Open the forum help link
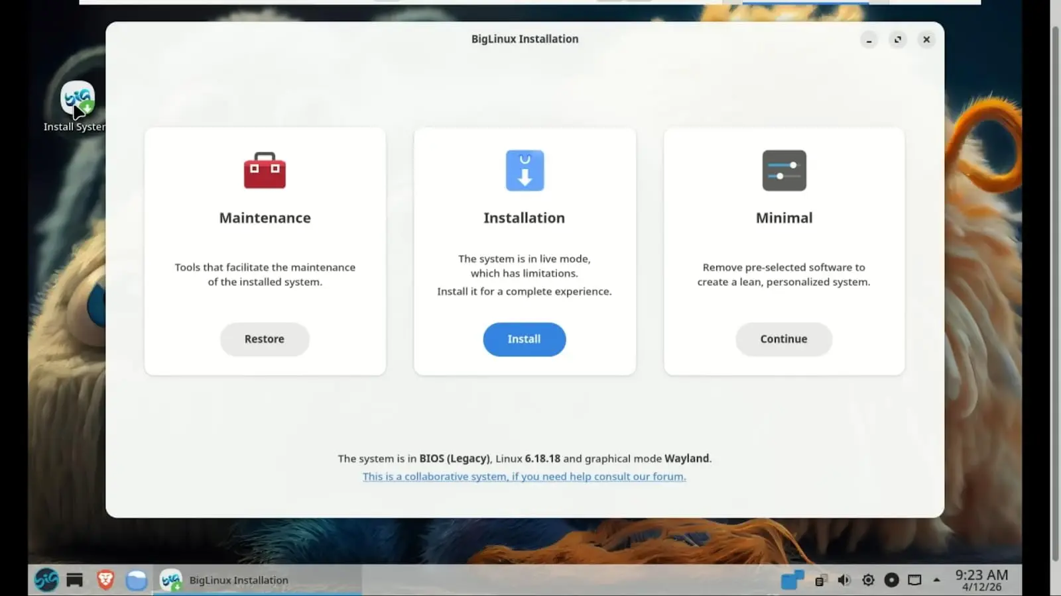The image size is (1061, 596). pyautogui.click(x=525, y=476)
